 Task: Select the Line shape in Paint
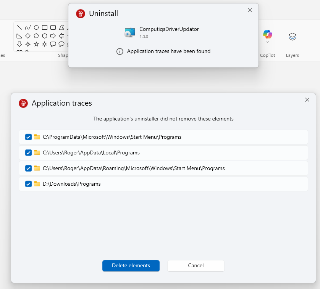click(x=19, y=27)
